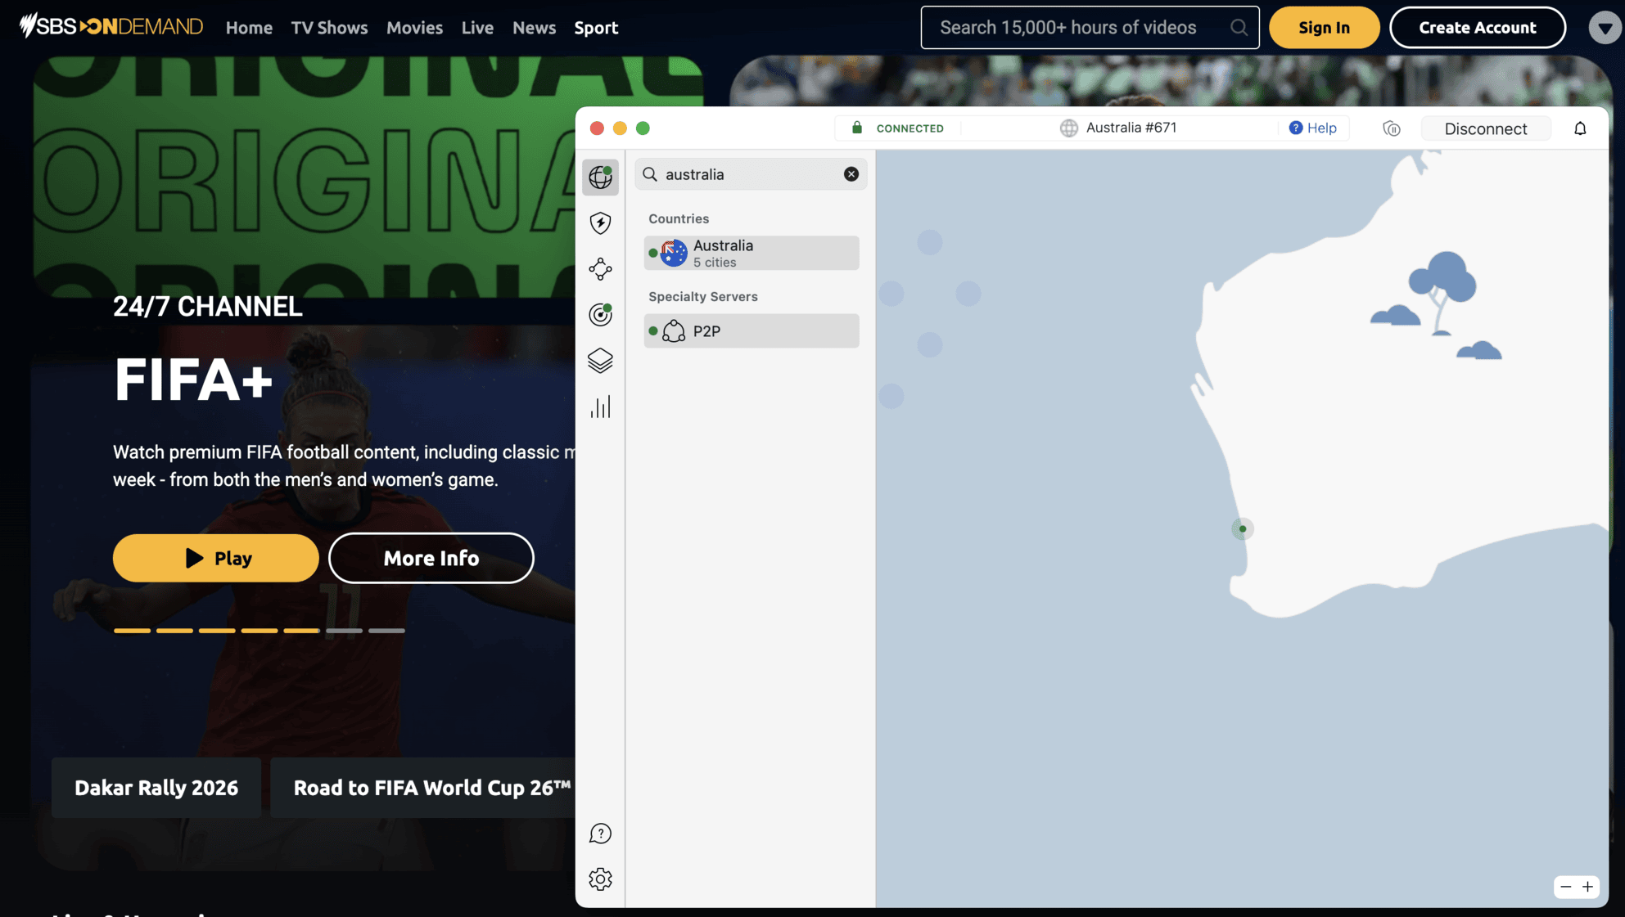Go to SBS Home tab
The height and width of the screenshot is (917, 1625).
tap(249, 28)
